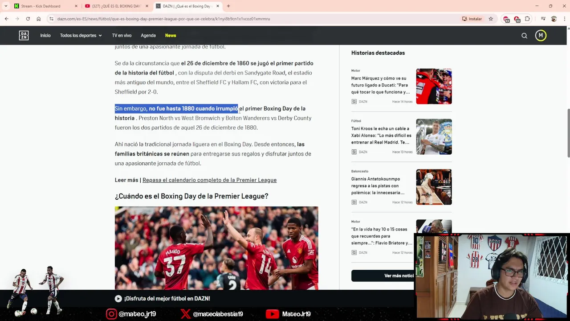The image size is (570, 321).
Task: Open the media control icon in toolbar
Action: [543, 19]
